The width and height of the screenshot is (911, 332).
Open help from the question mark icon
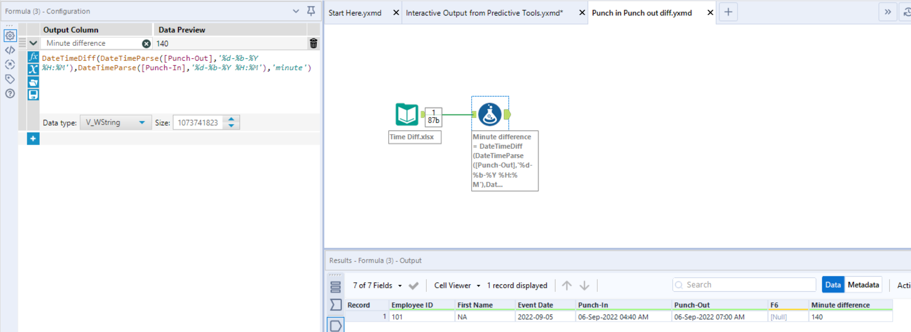[10, 93]
